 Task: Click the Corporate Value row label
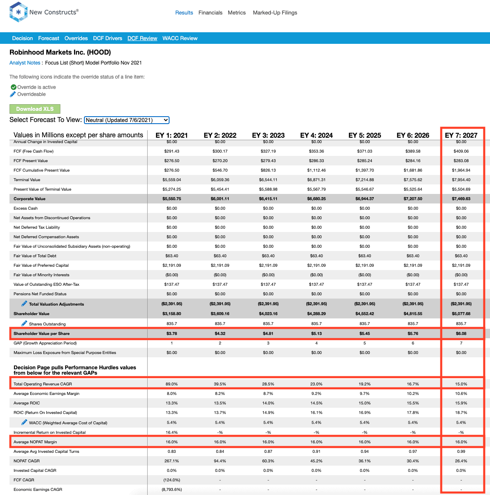[x=29, y=198]
